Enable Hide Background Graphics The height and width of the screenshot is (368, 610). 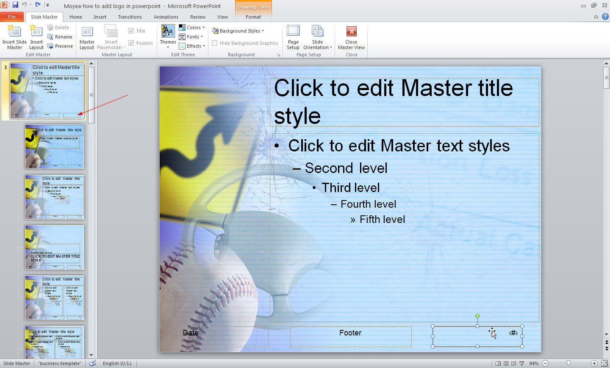[x=214, y=43]
